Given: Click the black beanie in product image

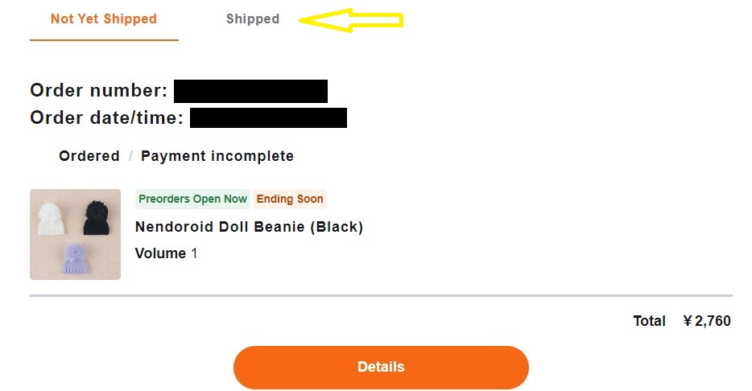Looking at the screenshot, I should [97, 217].
